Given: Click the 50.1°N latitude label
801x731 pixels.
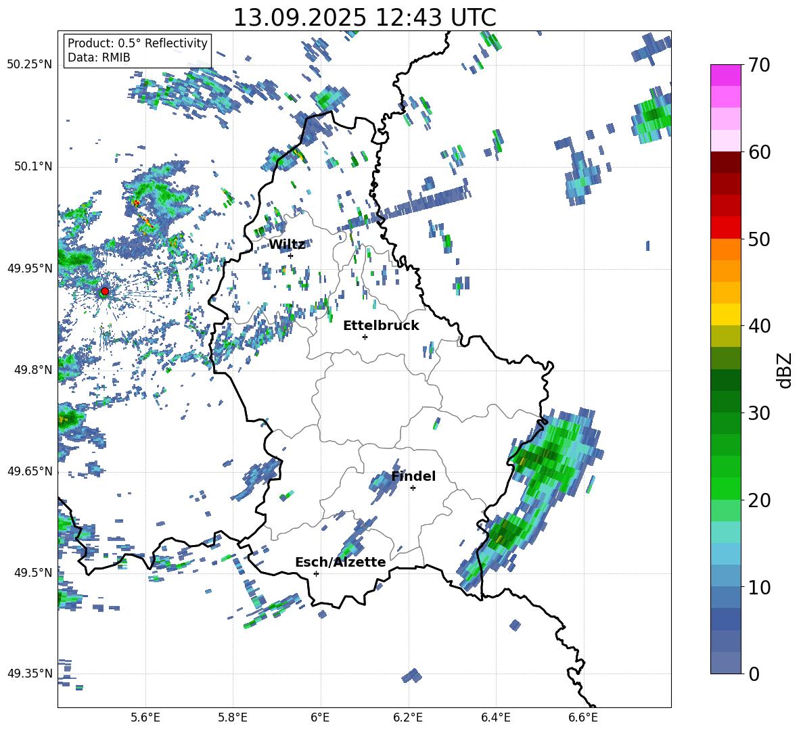Looking at the screenshot, I should pyautogui.click(x=32, y=166).
